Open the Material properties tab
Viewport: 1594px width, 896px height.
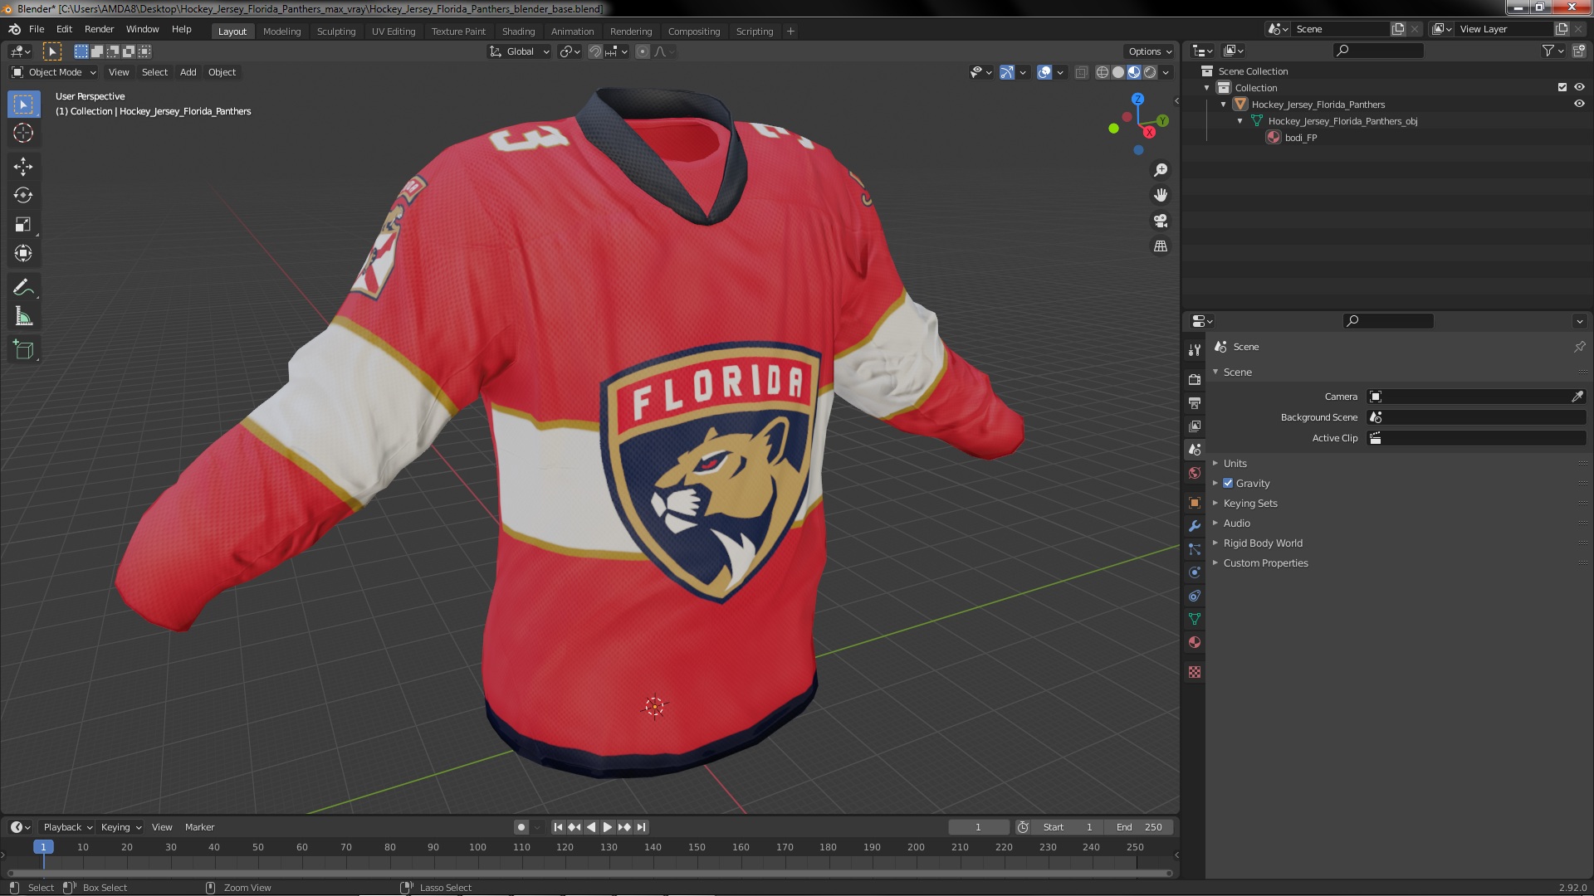tap(1195, 642)
